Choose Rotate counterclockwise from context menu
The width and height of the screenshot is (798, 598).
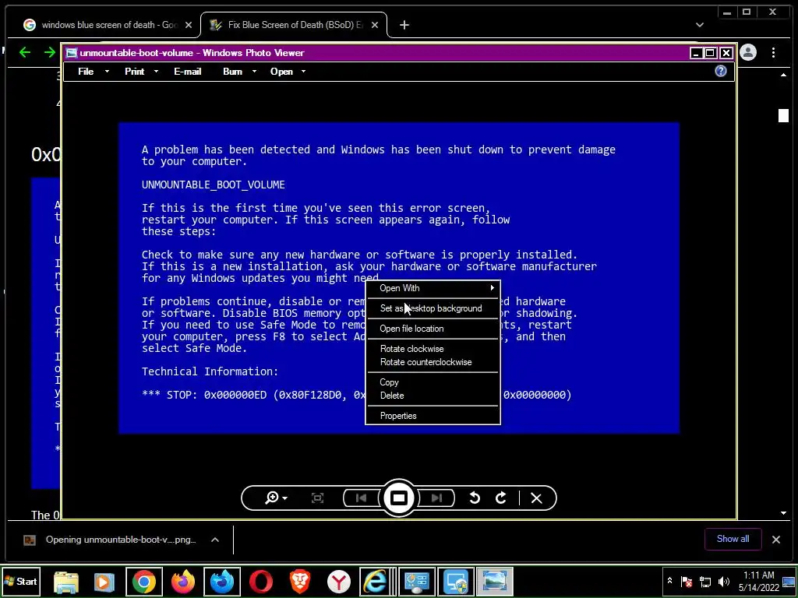(x=433, y=362)
